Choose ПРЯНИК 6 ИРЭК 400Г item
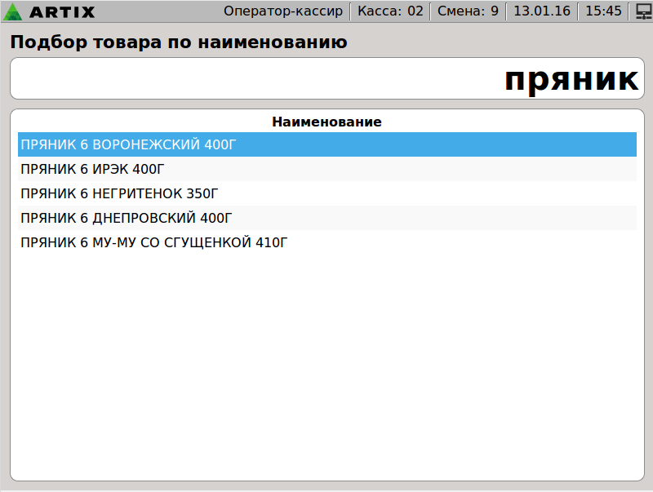This screenshot has width=653, height=492. coord(92,169)
